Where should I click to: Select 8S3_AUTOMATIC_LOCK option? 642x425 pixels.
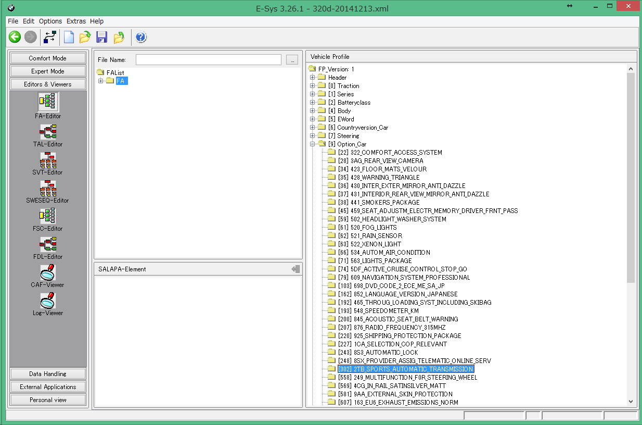click(378, 352)
